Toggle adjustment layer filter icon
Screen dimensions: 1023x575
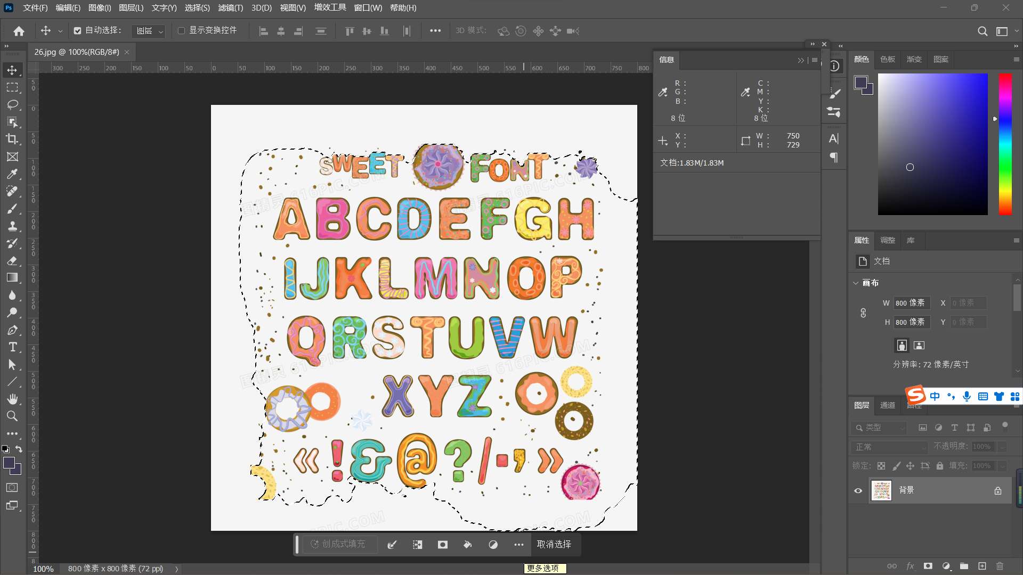tap(939, 428)
